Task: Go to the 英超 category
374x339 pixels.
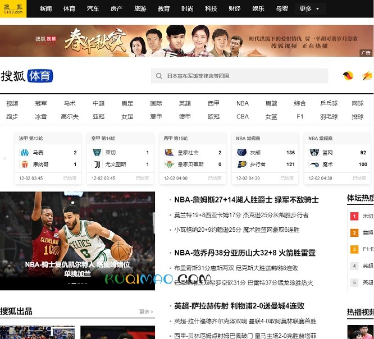Action: point(185,103)
